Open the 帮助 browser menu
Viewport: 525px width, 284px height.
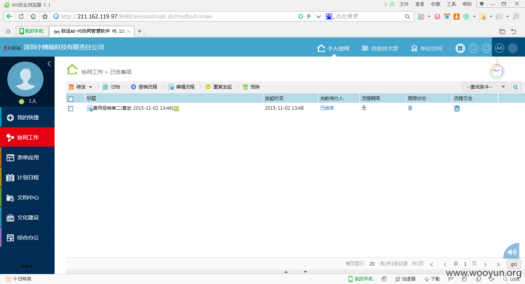click(x=467, y=4)
